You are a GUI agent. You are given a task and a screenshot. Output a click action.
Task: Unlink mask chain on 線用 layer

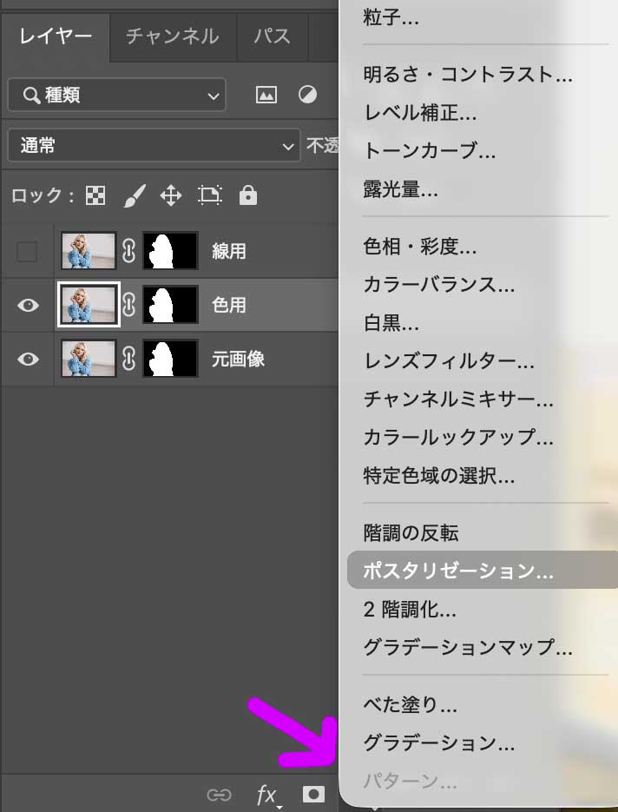tap(128, 251)
